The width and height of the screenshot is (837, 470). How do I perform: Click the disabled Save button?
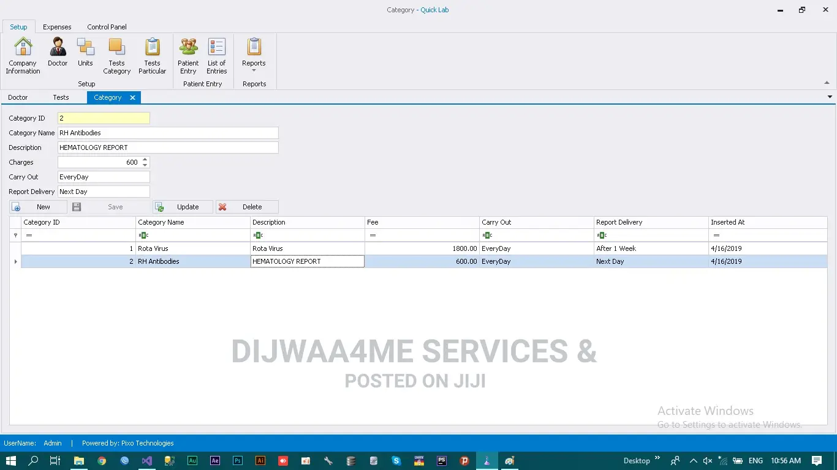tap(109, 207)
